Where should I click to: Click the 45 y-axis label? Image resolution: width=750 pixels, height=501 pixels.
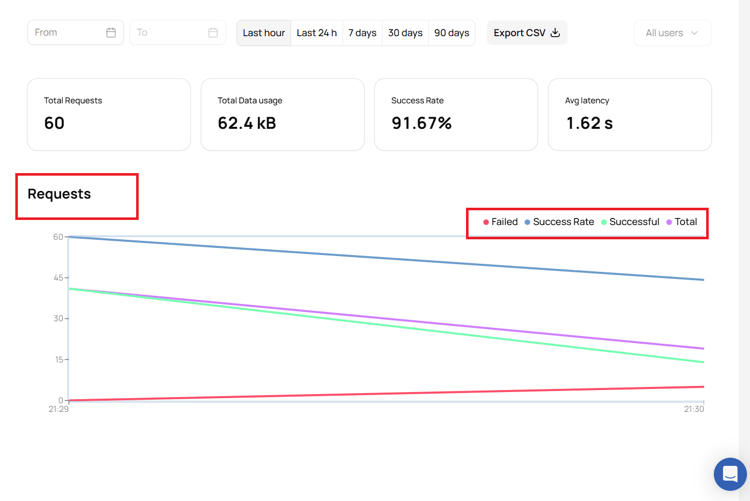tap(58, 277)
